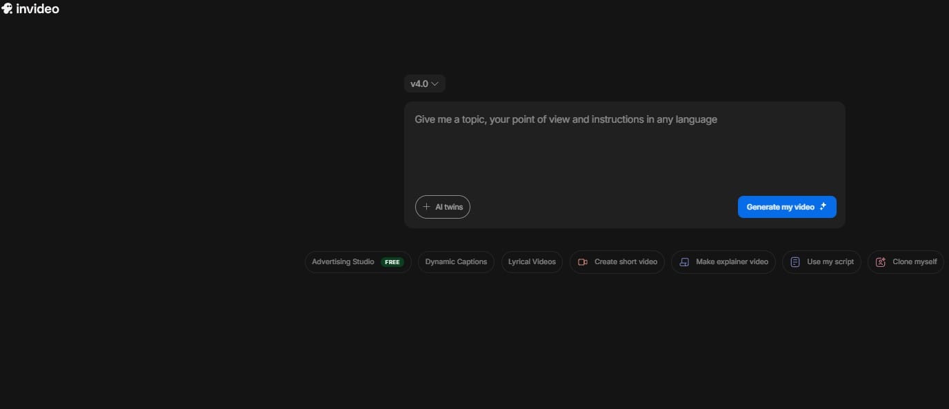Click the Clone myself avatar icon
949x409 pixels.
(x=881, y=262)
